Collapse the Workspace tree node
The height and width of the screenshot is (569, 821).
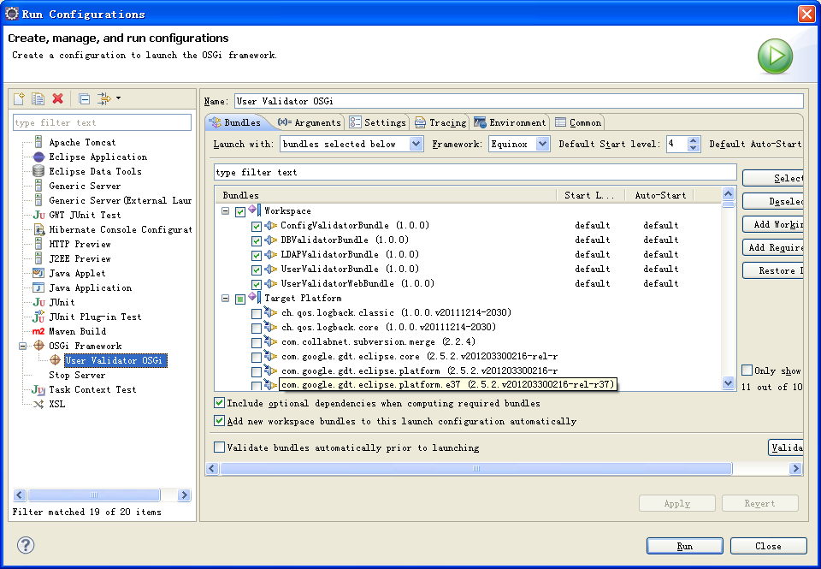pyautogui.click(x=225, y=211)
